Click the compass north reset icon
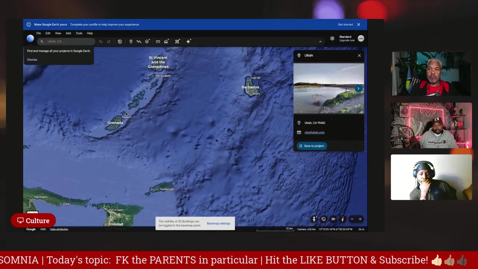478x269 pixels. click(342, 219)
